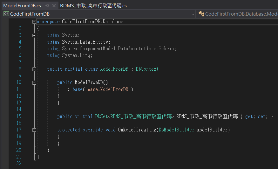Open the CodeFirstFromDB project dropdown
Image resolution: width=278 pixels, height=169 pixels.
coord(193,14)
